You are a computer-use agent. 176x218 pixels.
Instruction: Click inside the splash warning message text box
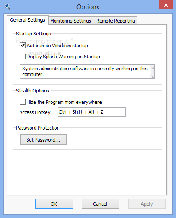[x=85, y=71]
